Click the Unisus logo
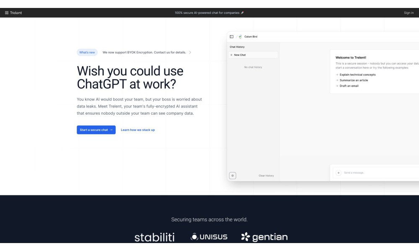419x251 pixels. pyautogui.click(x=209, y=237)
